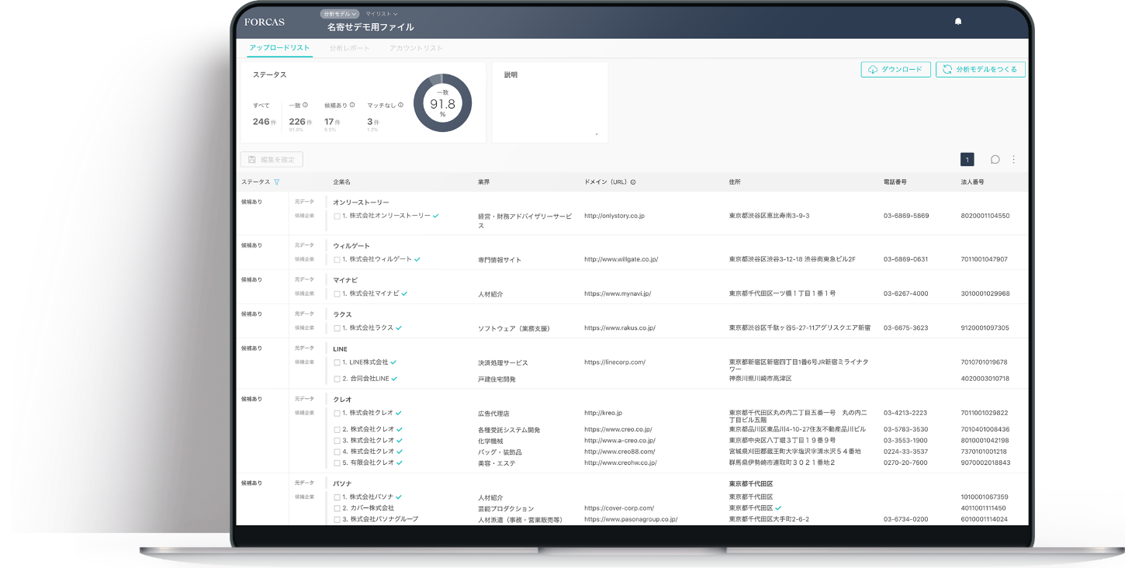Show info for 一致 status count
Image resolution: width=1125 pixels, height=568 pixels.
click(x=305, y=105)
